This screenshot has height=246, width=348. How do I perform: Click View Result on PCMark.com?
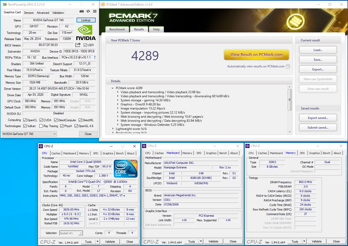click(x=256, y=55)
